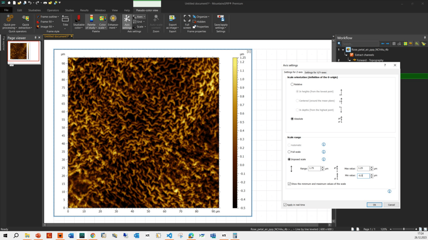The height and width of the screenshot is (240, 428).
Task: Click the Undo arrow in quick access bar
Action: pos(30,3)
